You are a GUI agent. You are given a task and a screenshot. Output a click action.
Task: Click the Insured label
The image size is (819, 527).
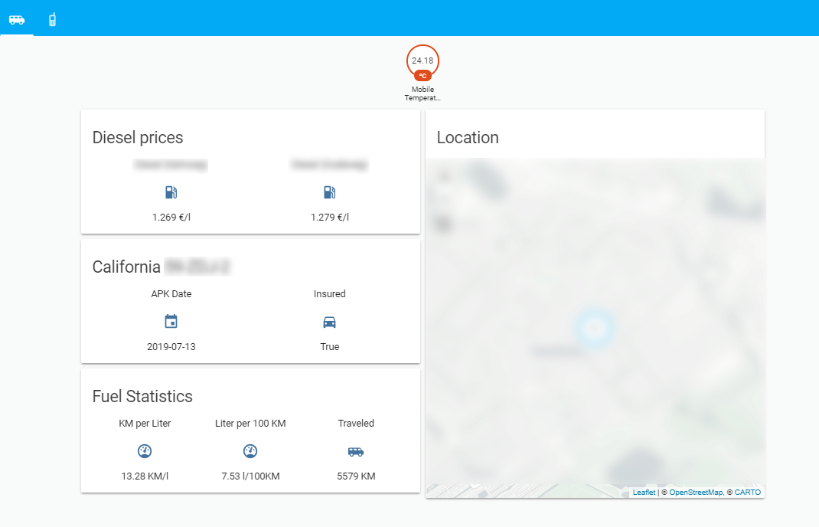(330, 294)
